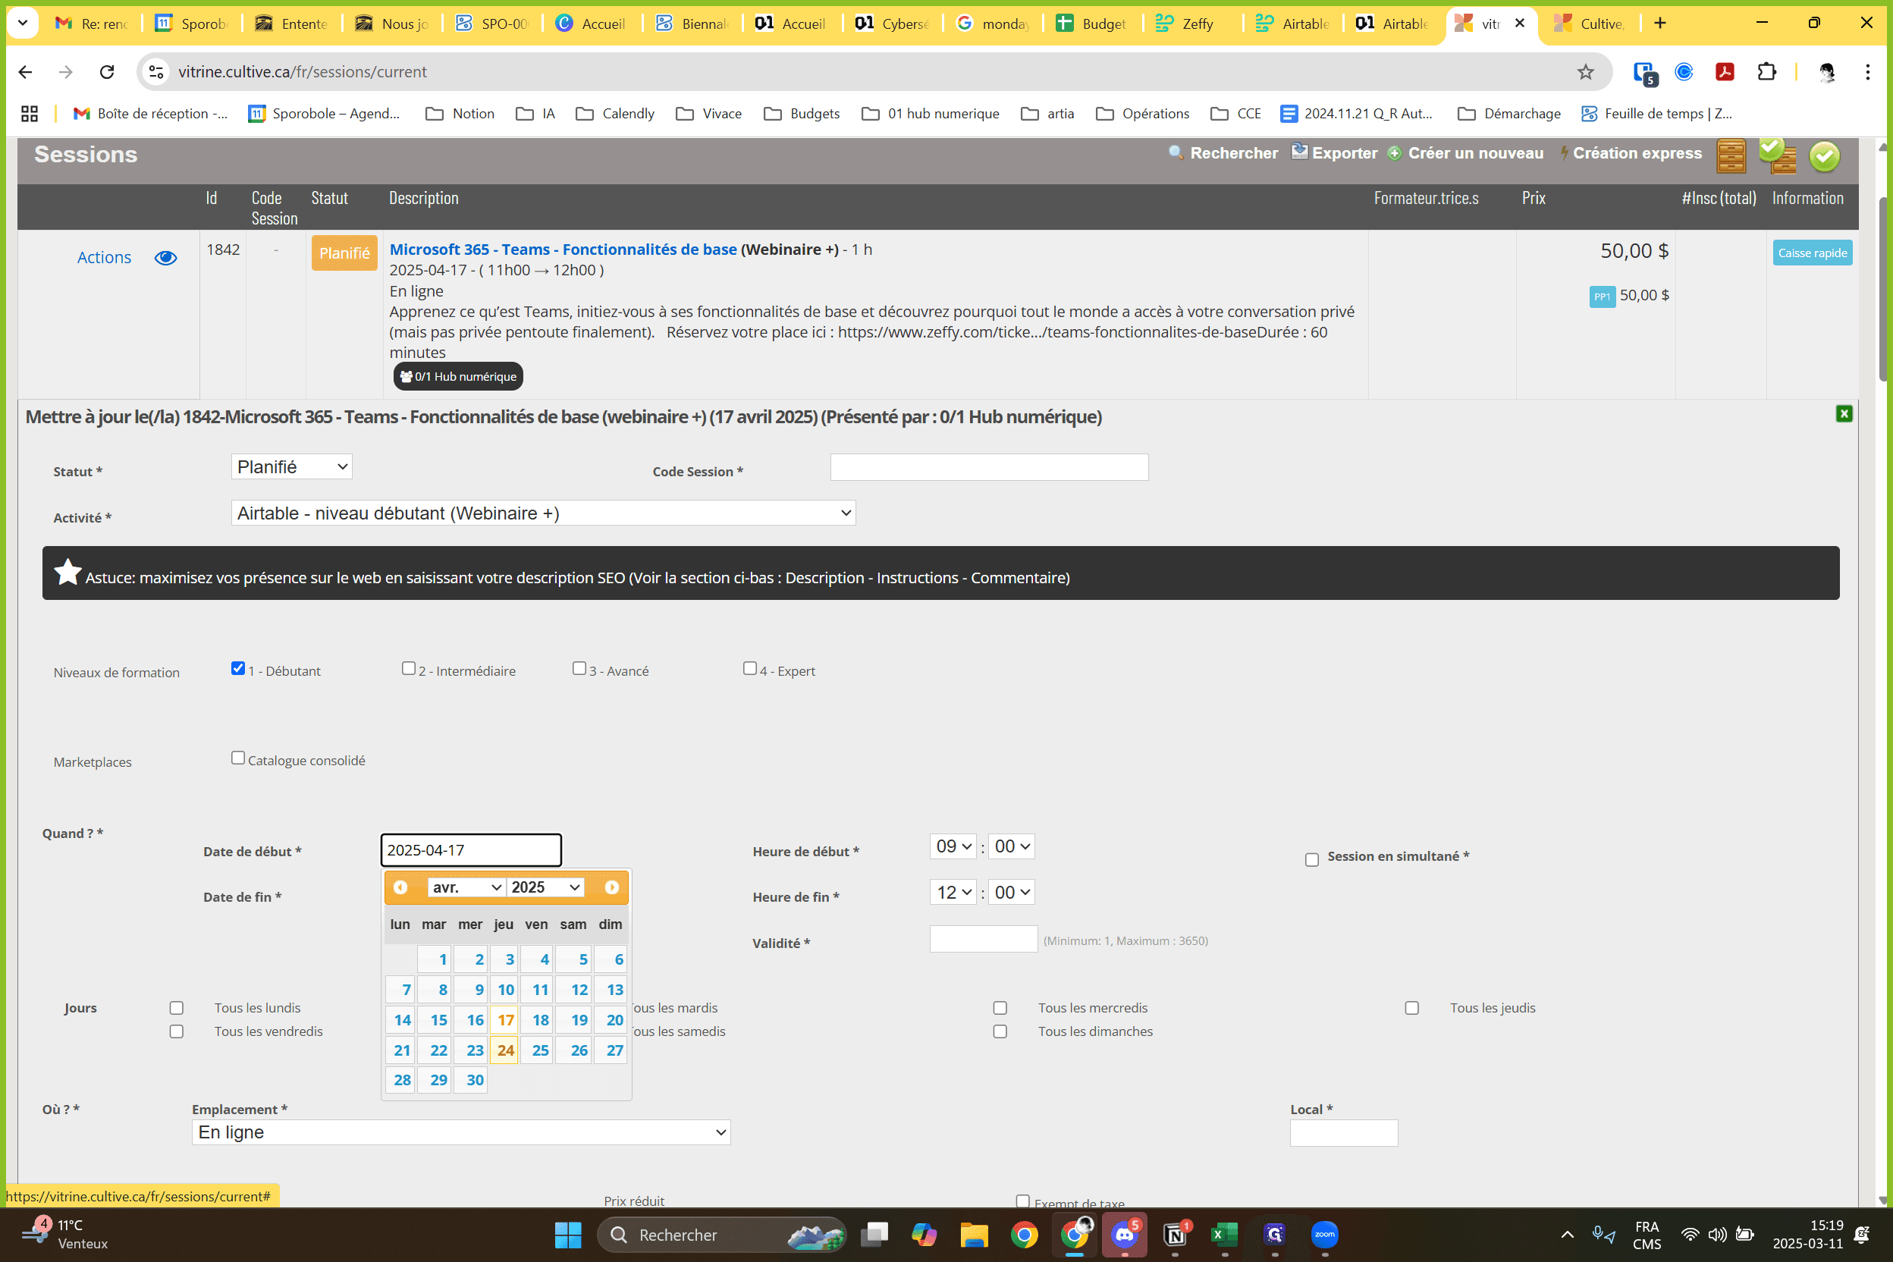This screenshot has width=1893, height=1262.
Task: Click Création express
Action: [x=1631, y=153]
